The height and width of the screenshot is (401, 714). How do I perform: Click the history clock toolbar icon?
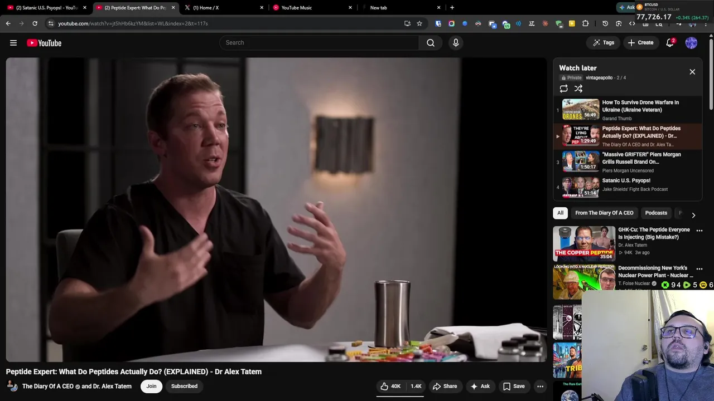(x=605, y=23)
